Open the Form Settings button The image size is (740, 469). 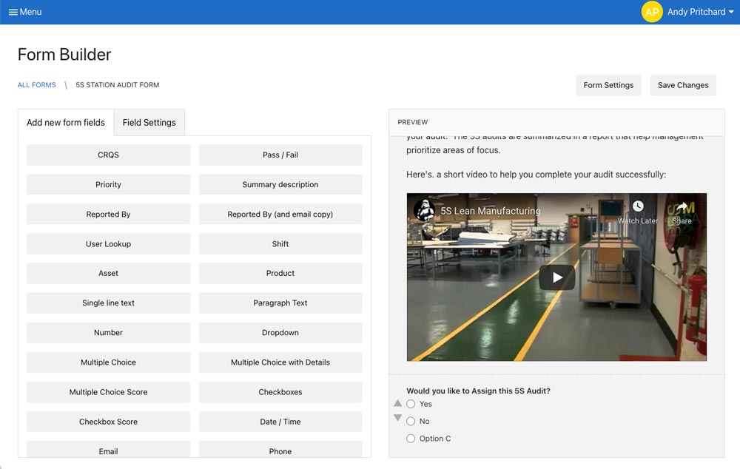click(x=608, y=85)
